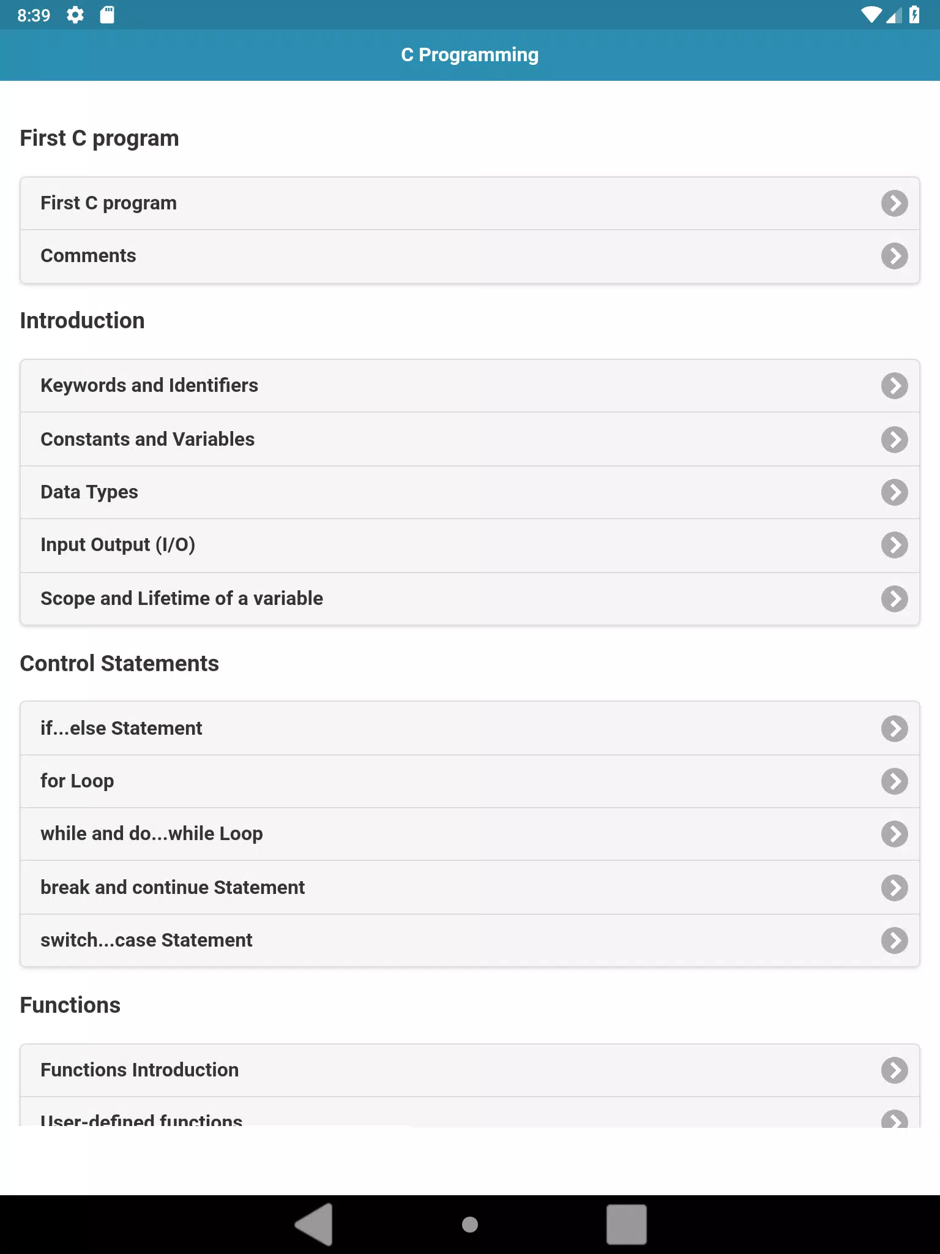Image resolution: width=940 pixels, height=1254 pixels.
Task: Tap the User-defined functions row
Action: point(470,1113)
